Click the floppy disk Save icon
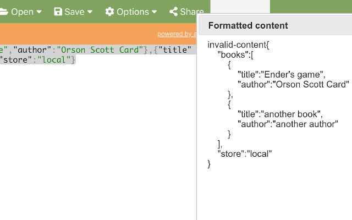The width and height of the screenshot is (352, 220). tap(58, 12)
